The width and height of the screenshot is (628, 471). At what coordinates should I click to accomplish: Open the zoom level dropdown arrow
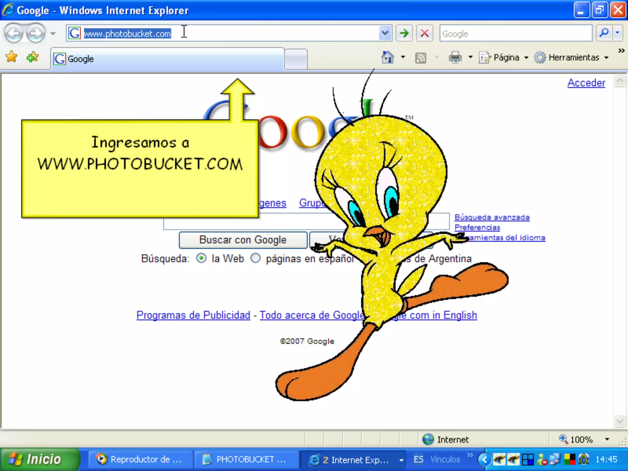[x=607, y=439]
